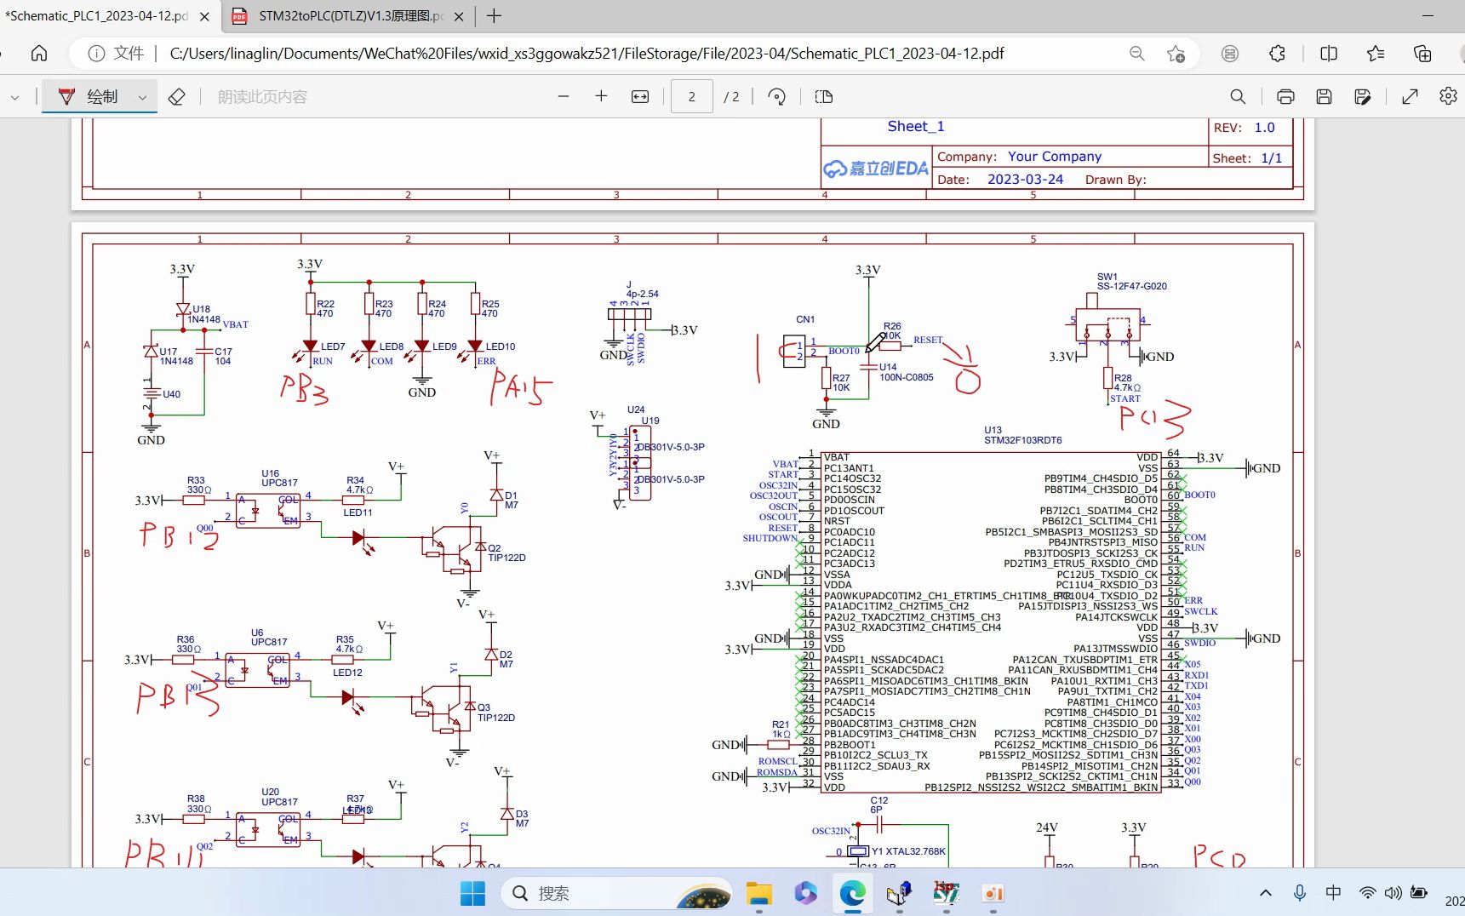Toggle split screen in Edge

[1329, 54]
